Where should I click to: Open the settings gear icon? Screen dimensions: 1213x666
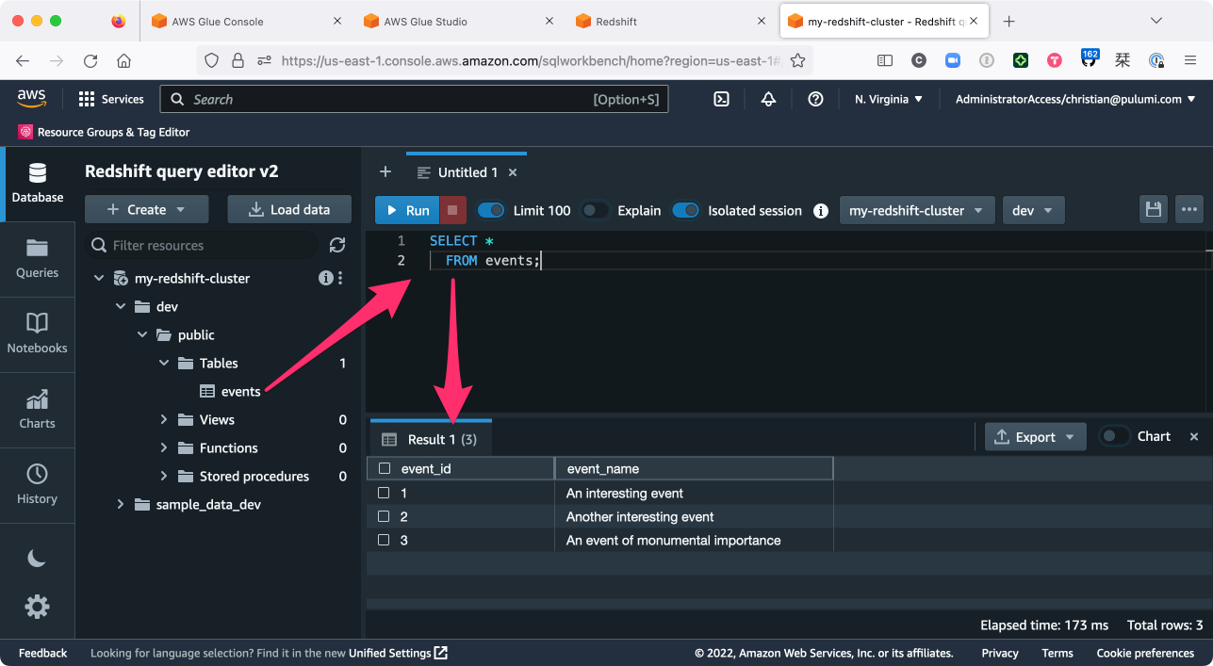37,606
